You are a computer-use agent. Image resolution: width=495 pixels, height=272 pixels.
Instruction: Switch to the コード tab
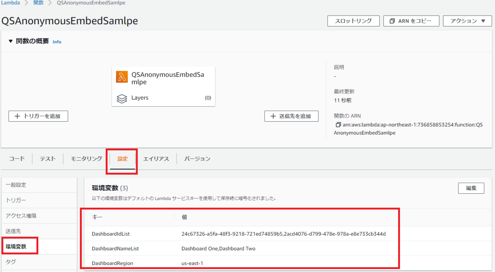pyautogui.click(x=17, y=158)
